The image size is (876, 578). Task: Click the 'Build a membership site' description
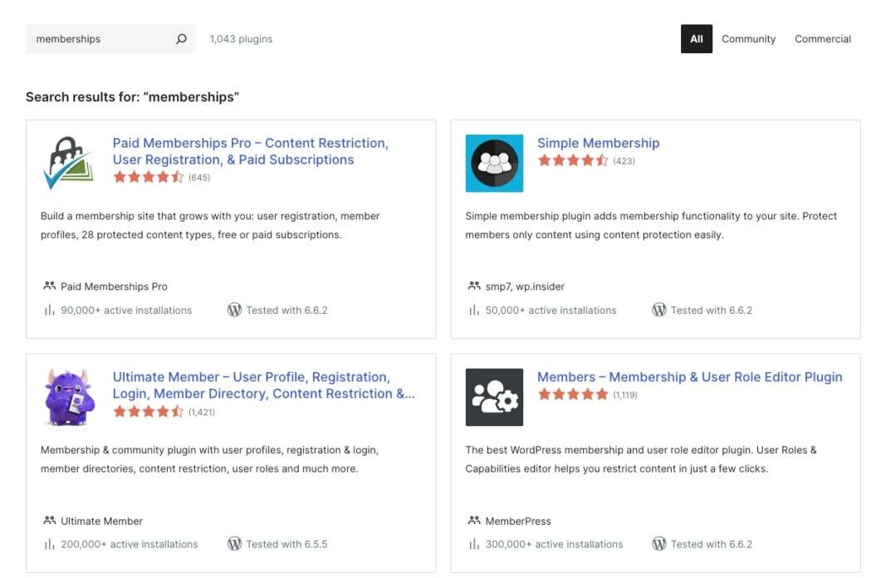click(210, 225)
